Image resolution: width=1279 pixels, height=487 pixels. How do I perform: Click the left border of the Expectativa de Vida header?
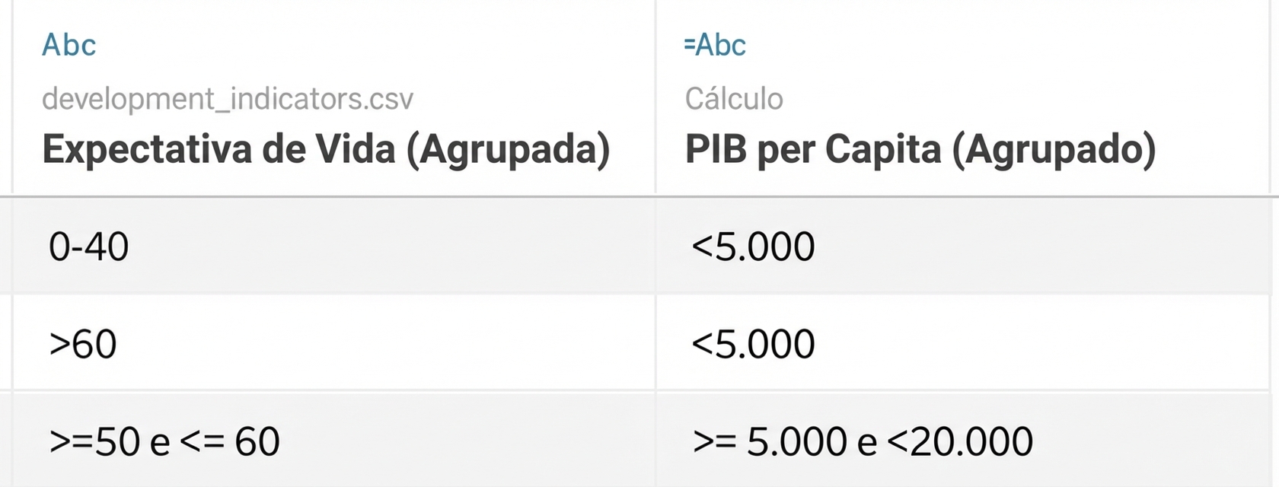[12, 97]
